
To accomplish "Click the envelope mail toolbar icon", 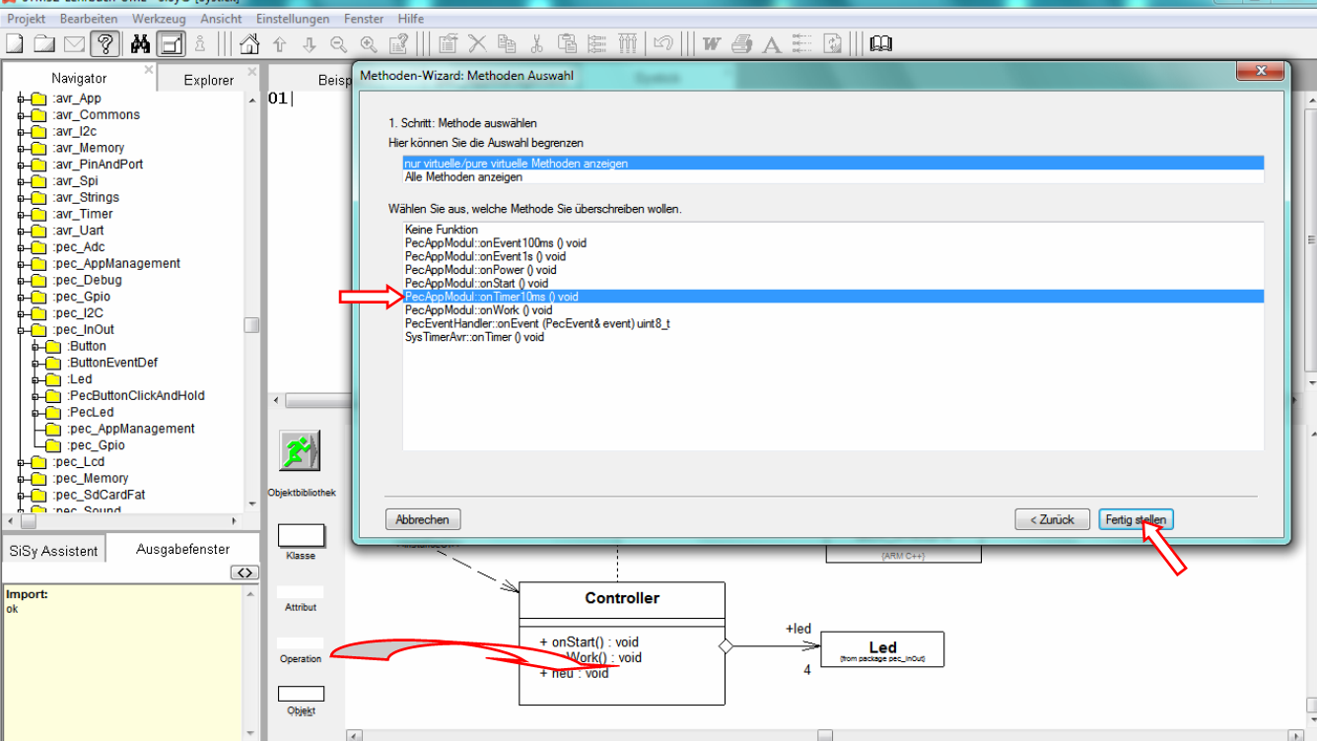I will (74, 43).
